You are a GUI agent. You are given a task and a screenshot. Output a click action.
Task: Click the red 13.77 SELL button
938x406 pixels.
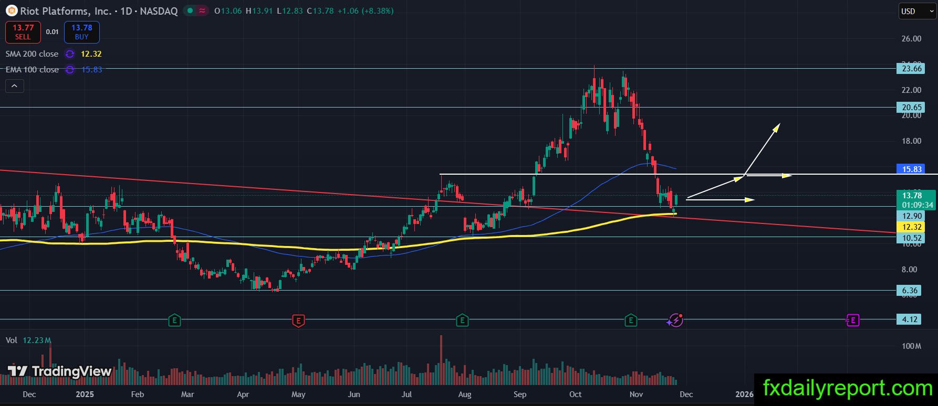[23, 32]
